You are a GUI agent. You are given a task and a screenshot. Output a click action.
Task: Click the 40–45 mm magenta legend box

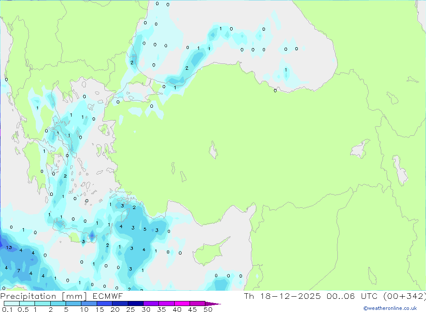point(182,303)
